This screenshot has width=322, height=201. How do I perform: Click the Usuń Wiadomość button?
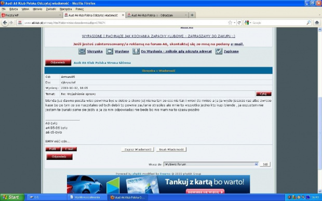pos(171,150)
